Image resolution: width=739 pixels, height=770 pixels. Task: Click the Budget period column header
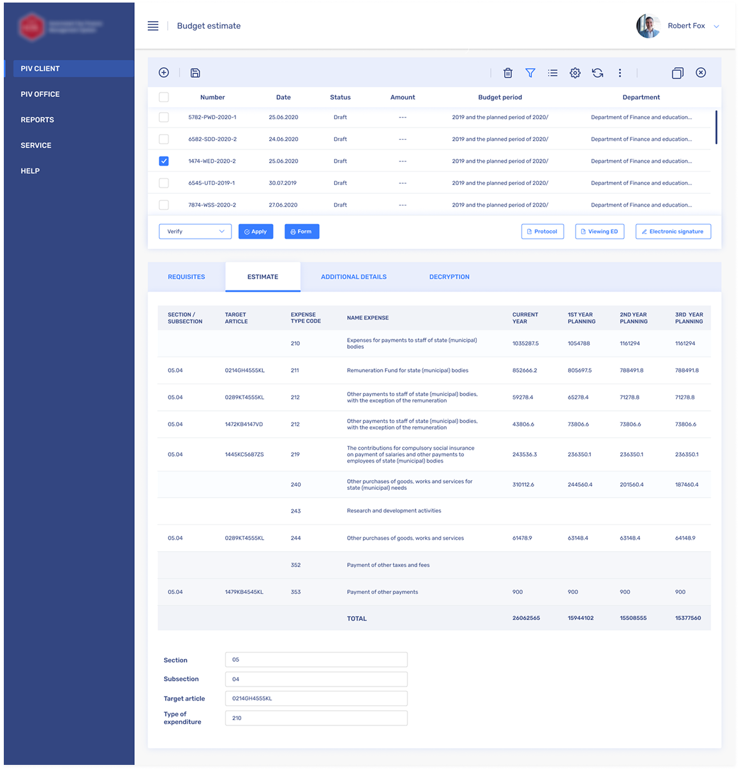(x=500, y=98)
